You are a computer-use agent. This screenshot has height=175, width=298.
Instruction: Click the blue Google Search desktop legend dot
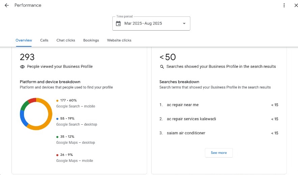[57, 119]
